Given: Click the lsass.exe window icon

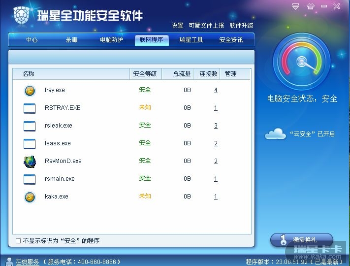Looking at the screenshot, I should click(x=30, y=144).
